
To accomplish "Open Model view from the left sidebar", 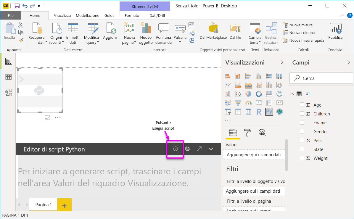I will point(8,92).
